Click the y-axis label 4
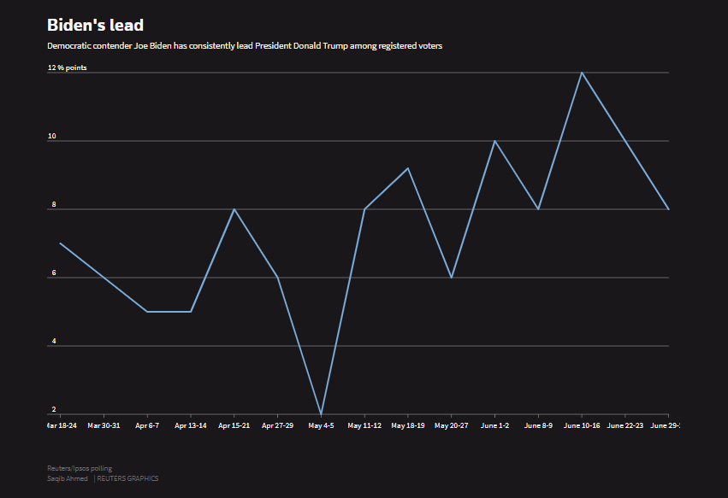 [53, 342]
